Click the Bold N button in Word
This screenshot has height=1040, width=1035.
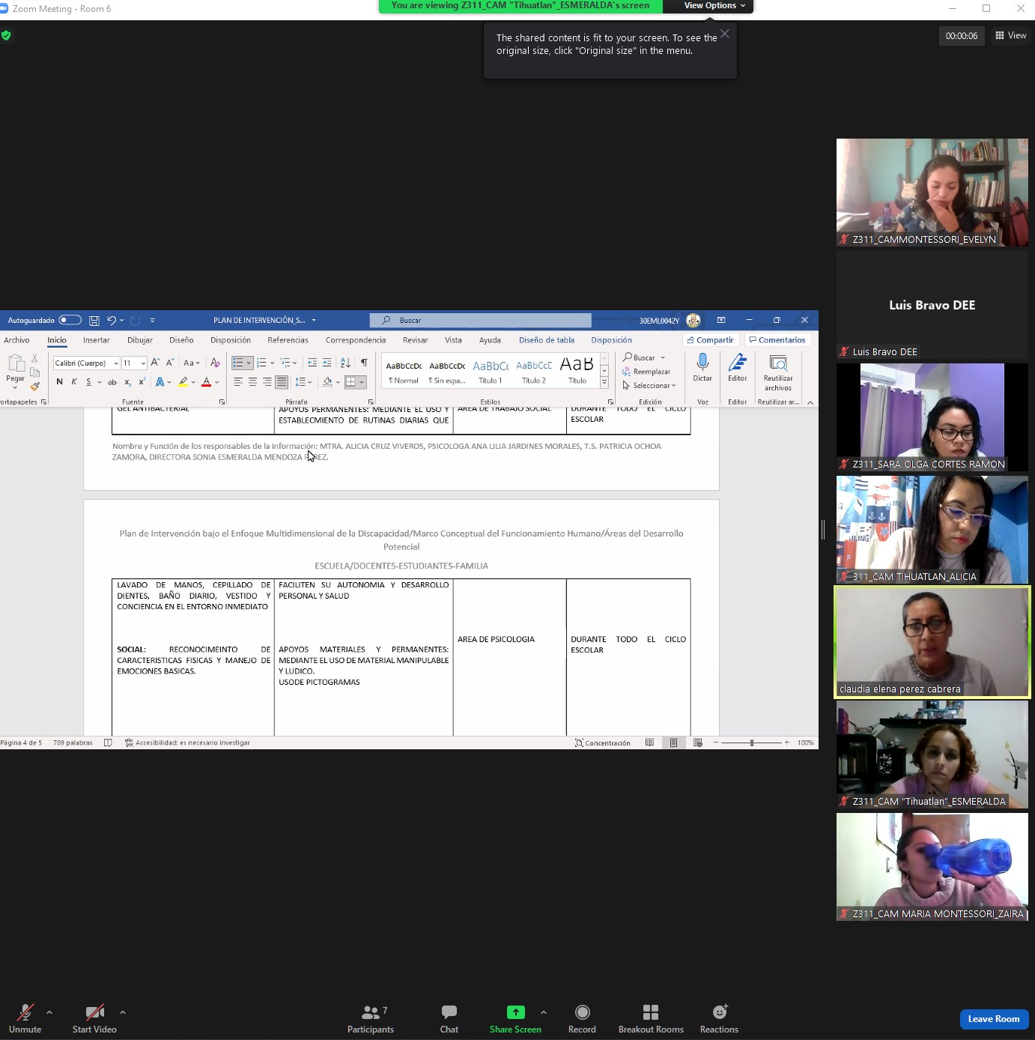tap(60, 382)
